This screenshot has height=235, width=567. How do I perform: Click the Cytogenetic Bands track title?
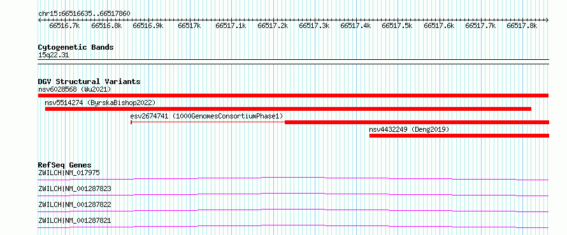[76, 47]
